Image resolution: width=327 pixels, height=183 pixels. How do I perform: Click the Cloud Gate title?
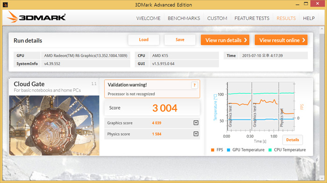(29, 84)
